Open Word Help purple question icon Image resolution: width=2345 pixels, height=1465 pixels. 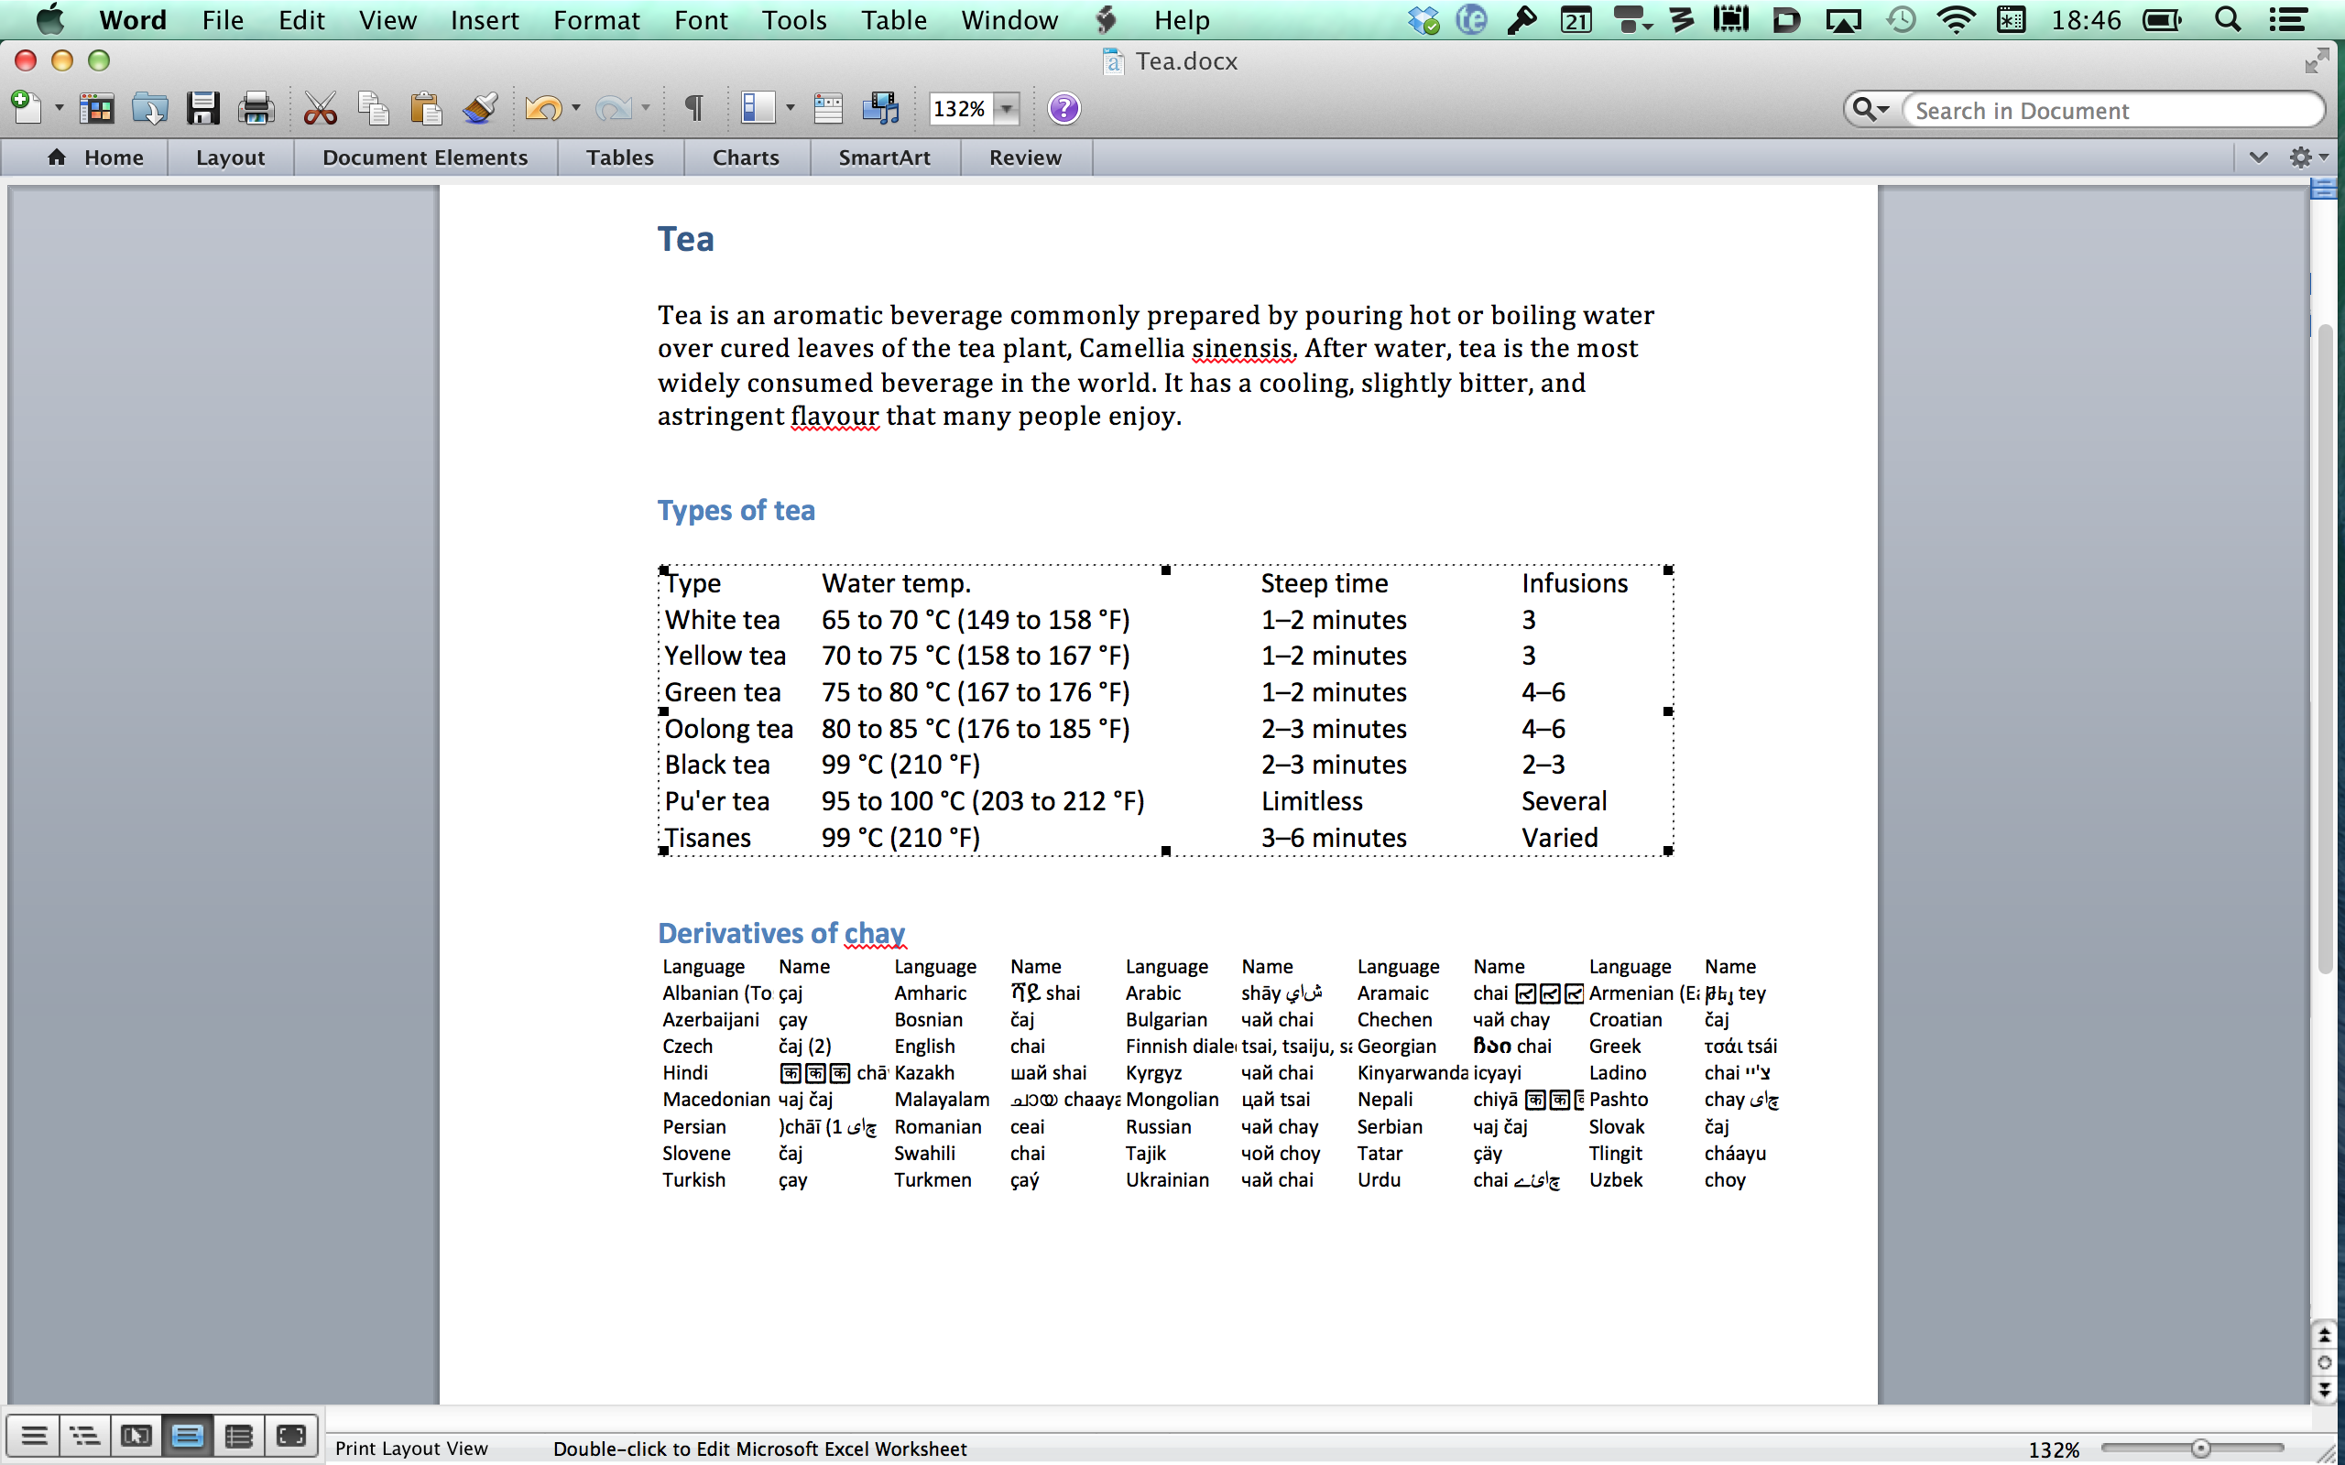click(x=1063, y=109)
